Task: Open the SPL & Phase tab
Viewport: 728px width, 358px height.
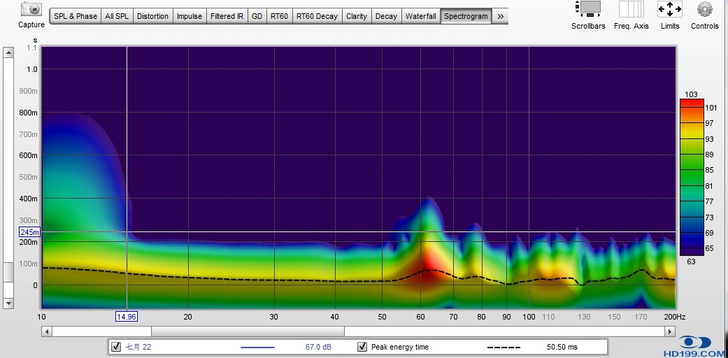Action: [76, 16]
